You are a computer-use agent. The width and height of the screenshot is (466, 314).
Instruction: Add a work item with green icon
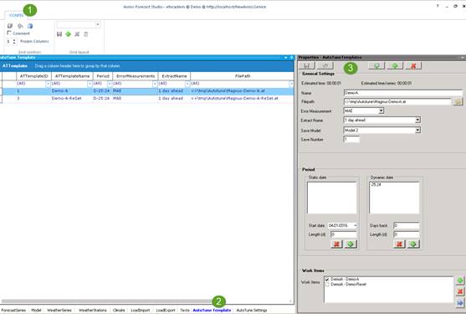pos(460,281)
